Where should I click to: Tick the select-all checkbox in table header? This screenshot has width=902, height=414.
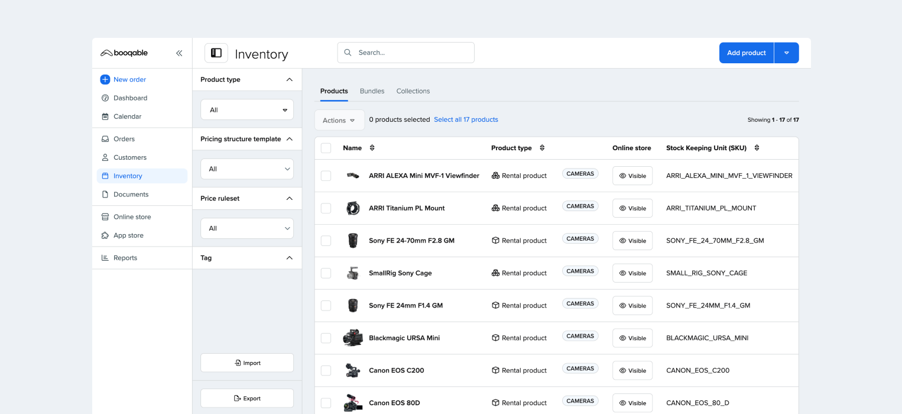[326, 148]
